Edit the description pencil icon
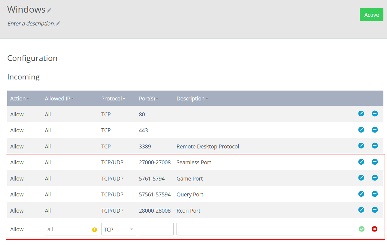This screenshot has width=387, height=245. coord(58,23)
